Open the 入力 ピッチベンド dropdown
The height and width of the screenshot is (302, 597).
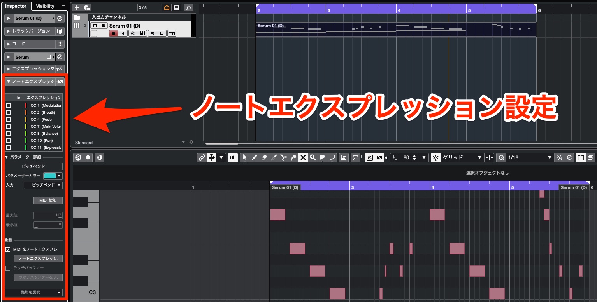[43, 185]
